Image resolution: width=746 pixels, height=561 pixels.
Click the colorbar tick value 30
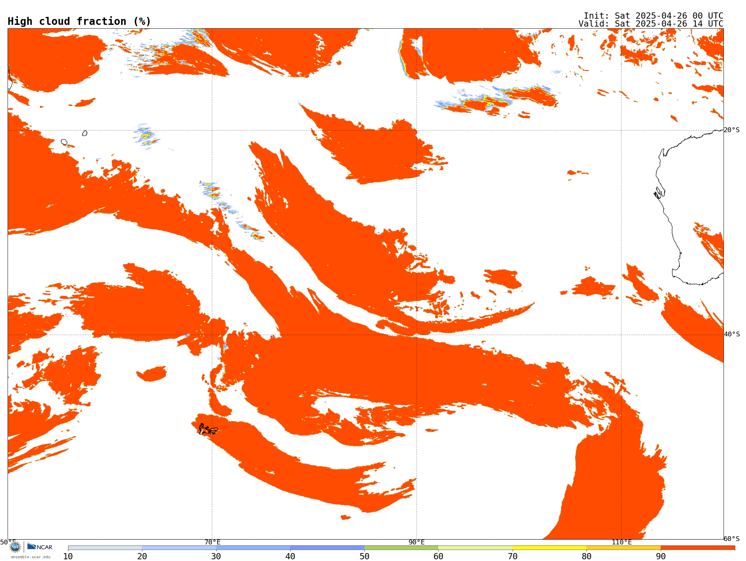(216, 556)
